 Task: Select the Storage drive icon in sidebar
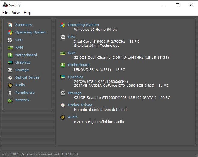(x=10, y=70)
